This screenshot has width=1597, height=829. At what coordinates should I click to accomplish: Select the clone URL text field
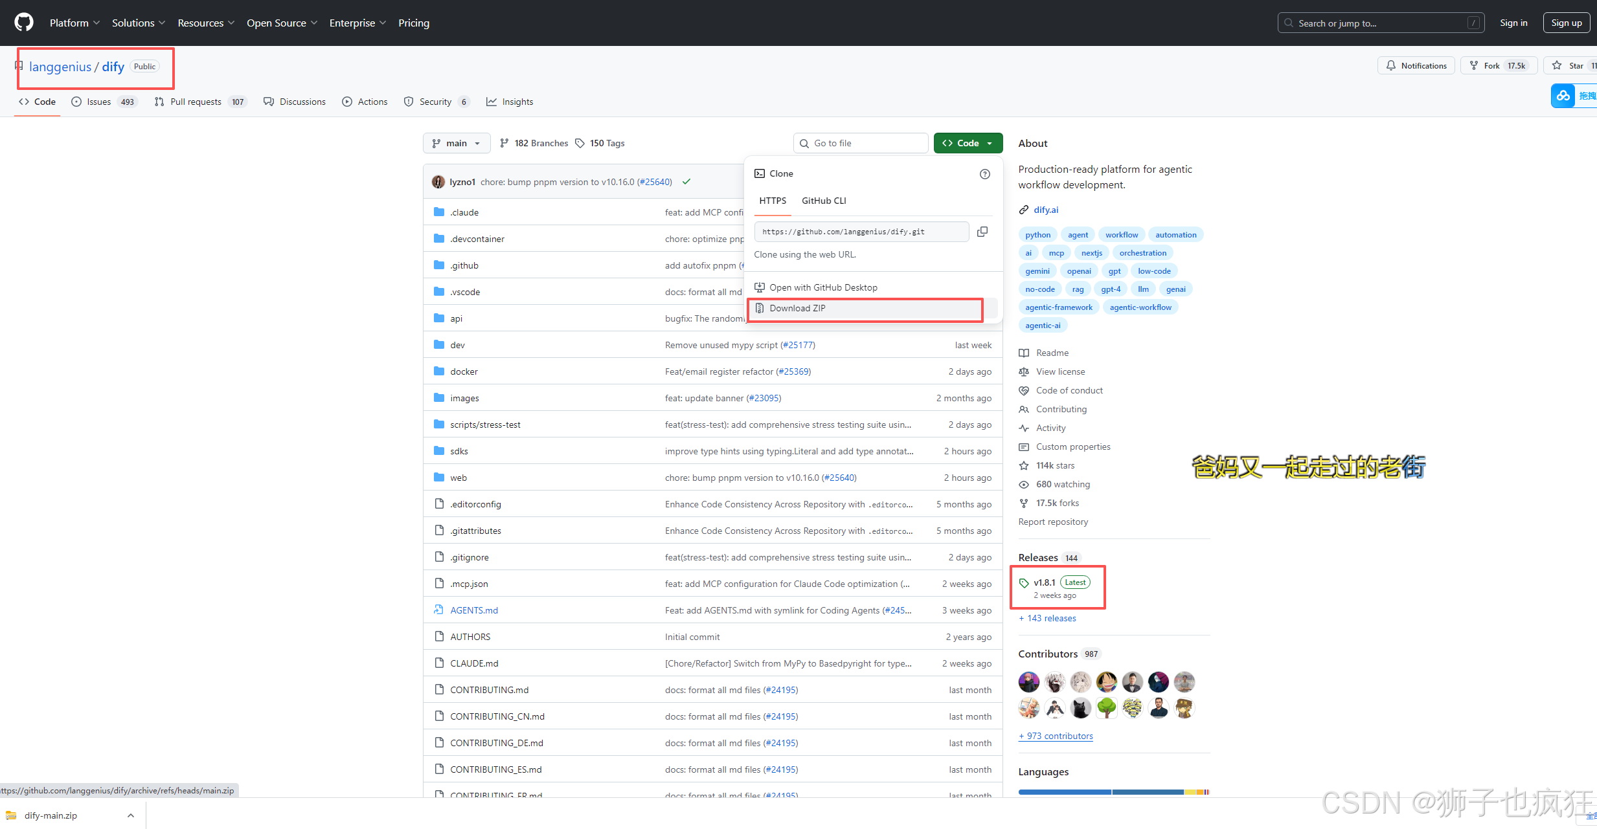coord(861,232)
